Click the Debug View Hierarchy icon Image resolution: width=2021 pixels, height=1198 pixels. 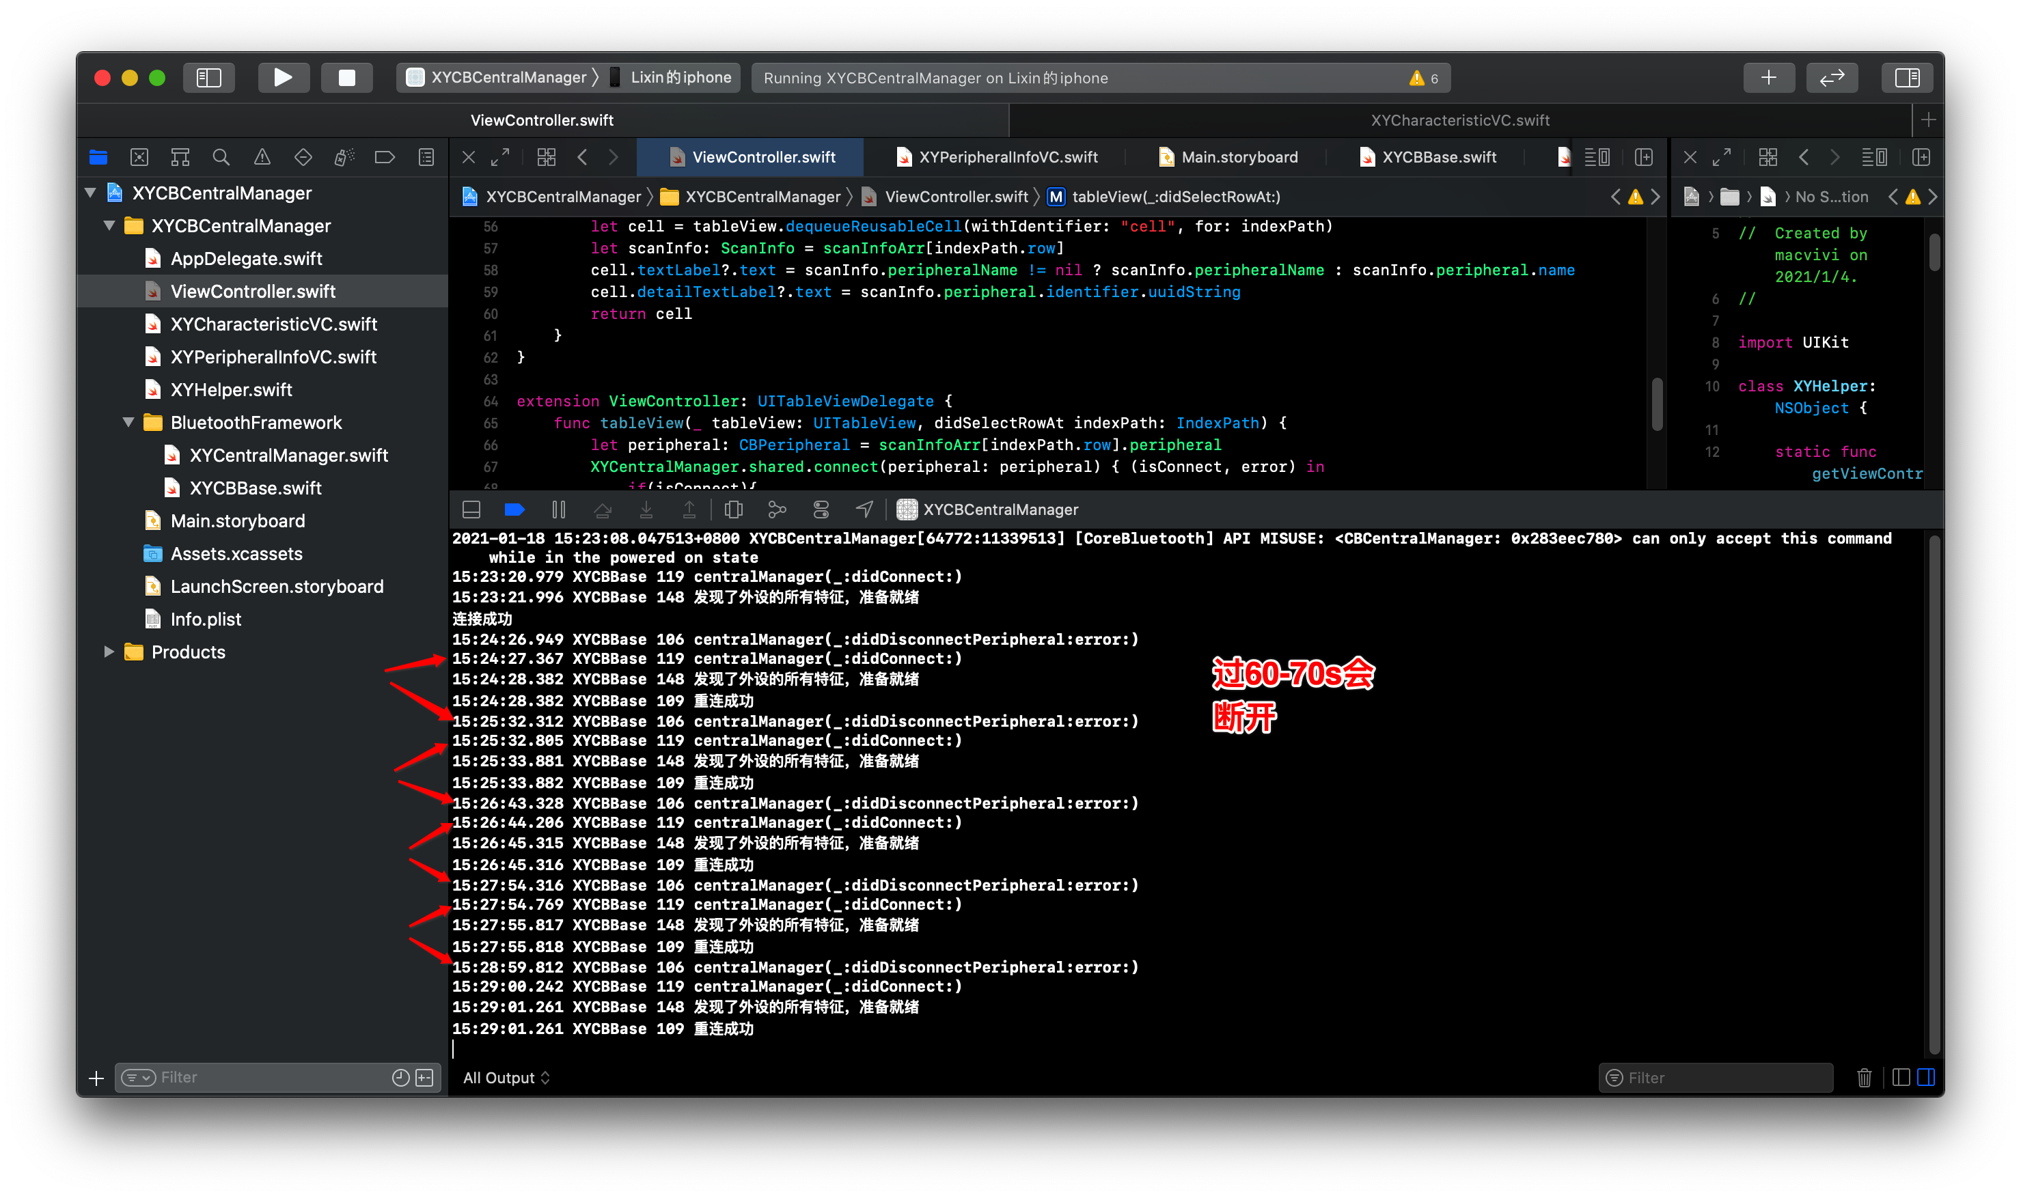(733, 510)
